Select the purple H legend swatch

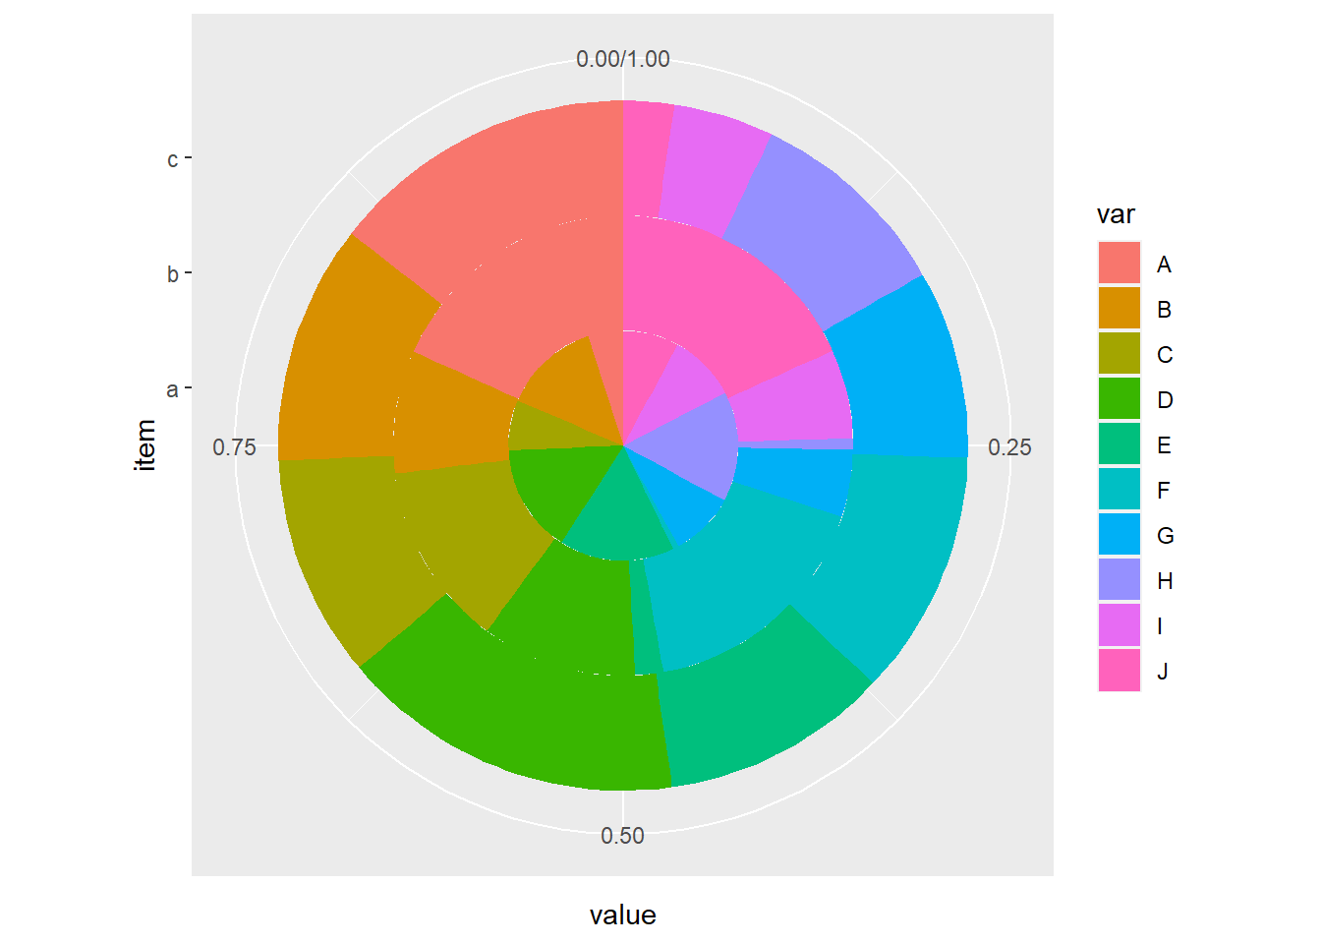point(1119,580)
